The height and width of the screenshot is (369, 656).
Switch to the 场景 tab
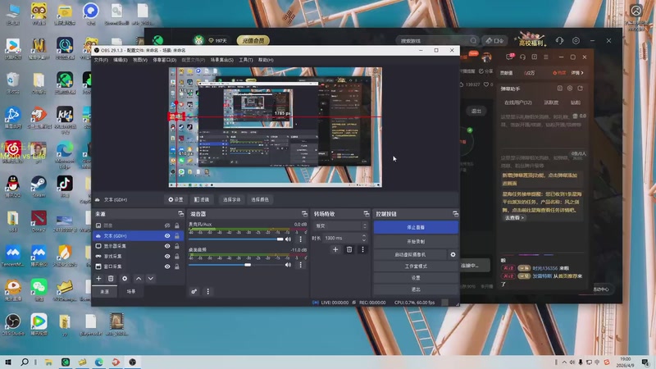[131, 292]
